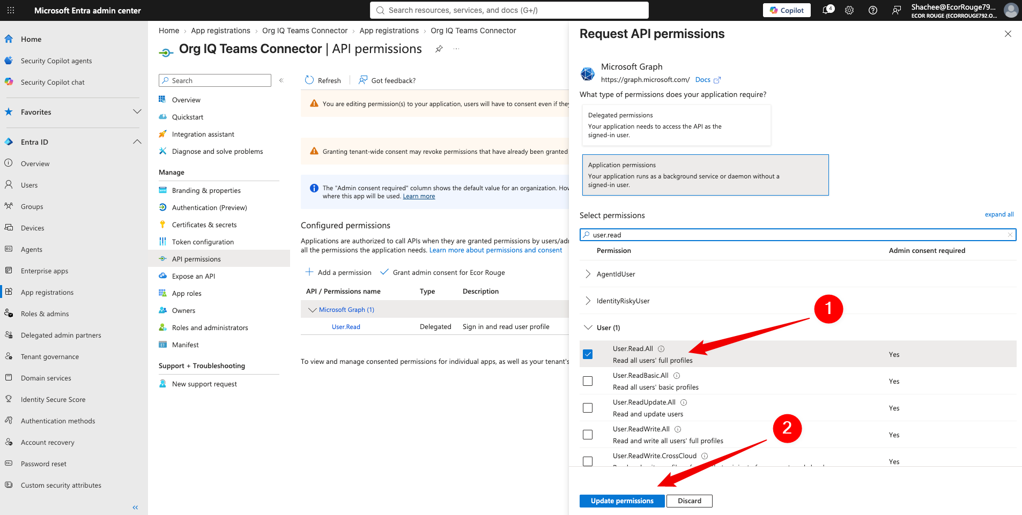The width and height of the screenshot is (1022, 515).
Task: Open the app launcher waffle icon
Action: (11, 10)
